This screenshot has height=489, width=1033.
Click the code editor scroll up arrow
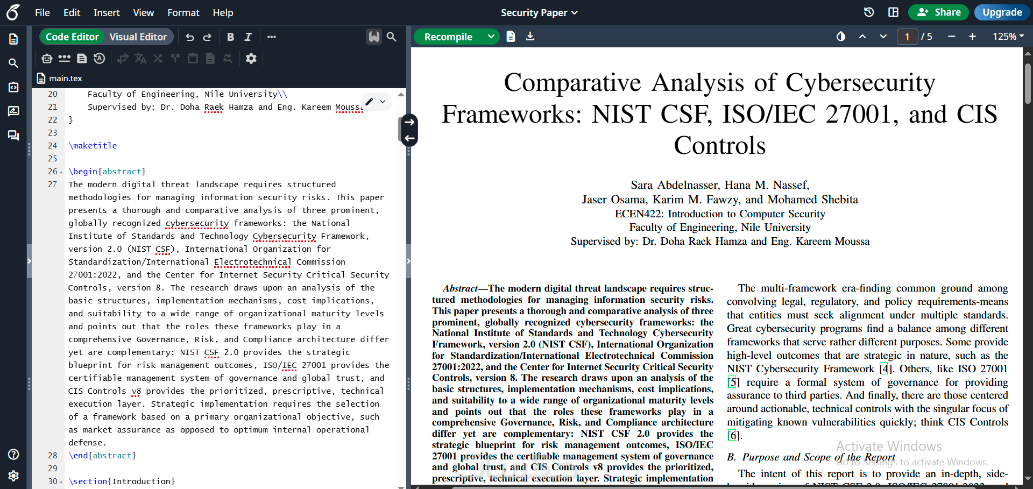click(x=401, y=94)
